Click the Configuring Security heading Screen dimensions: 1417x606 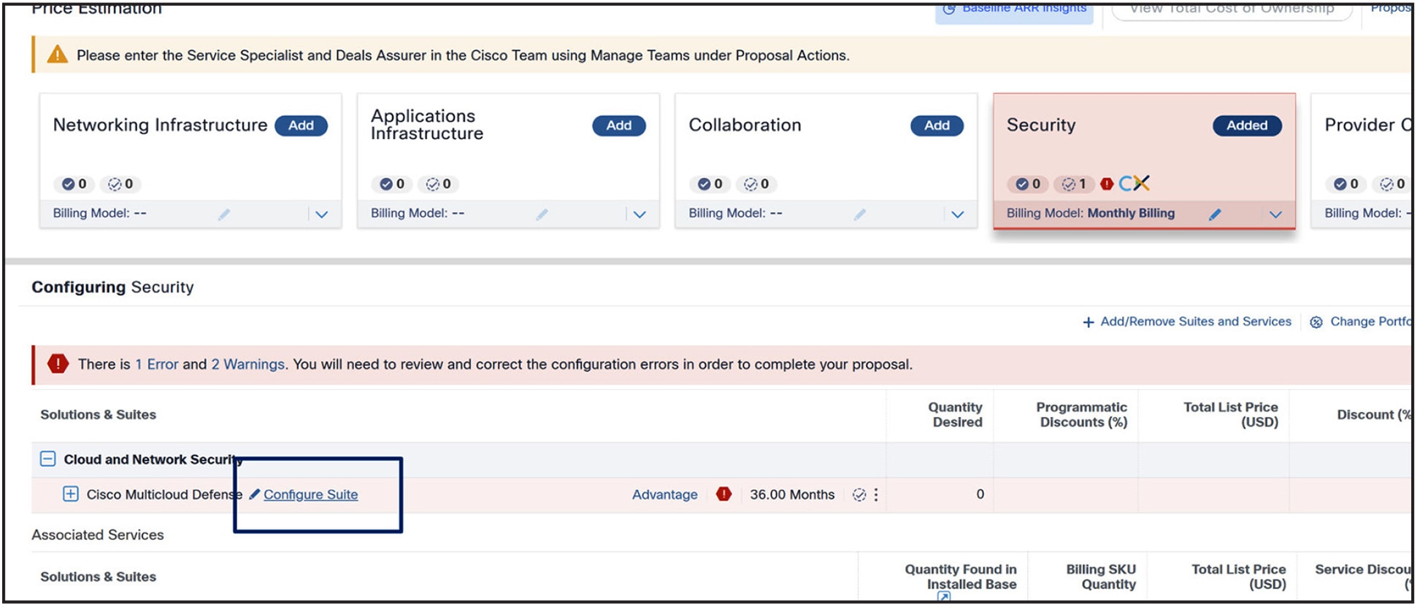point(112,287)
